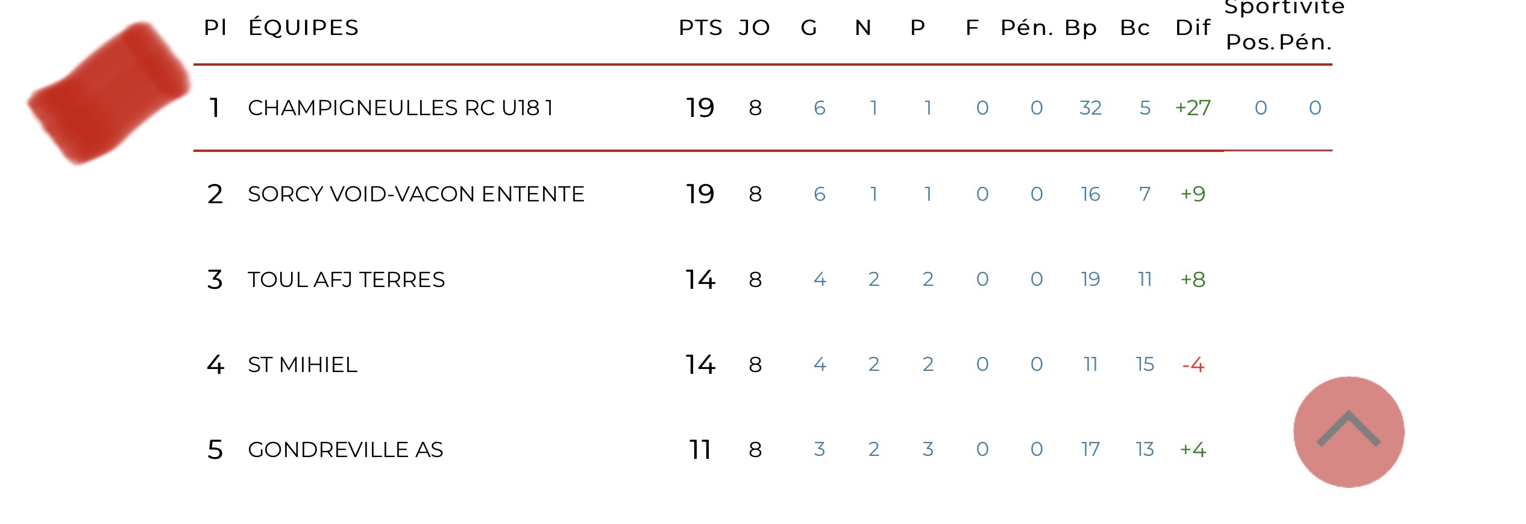Click the red flag badge beside first place
This screenshot has height=524, width=1526.
108,92
